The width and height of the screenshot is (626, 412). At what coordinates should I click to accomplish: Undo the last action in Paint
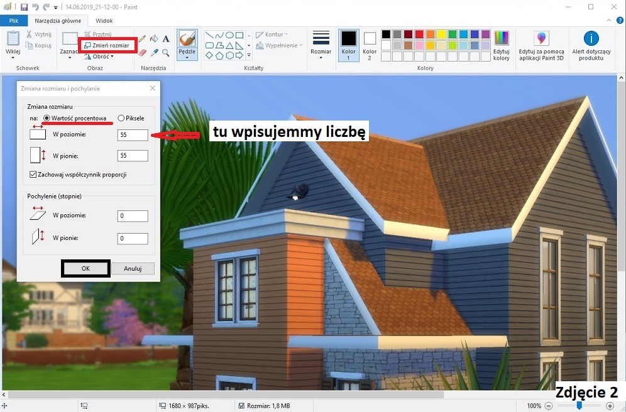click(x=35, y=7)
